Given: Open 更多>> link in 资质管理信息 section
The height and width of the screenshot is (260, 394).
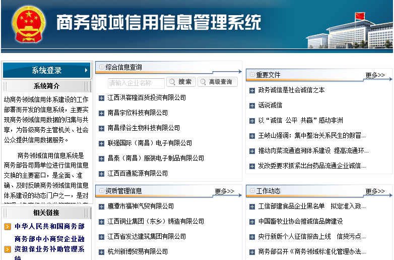Looking at the screenshot, I should tap(224, 191).
